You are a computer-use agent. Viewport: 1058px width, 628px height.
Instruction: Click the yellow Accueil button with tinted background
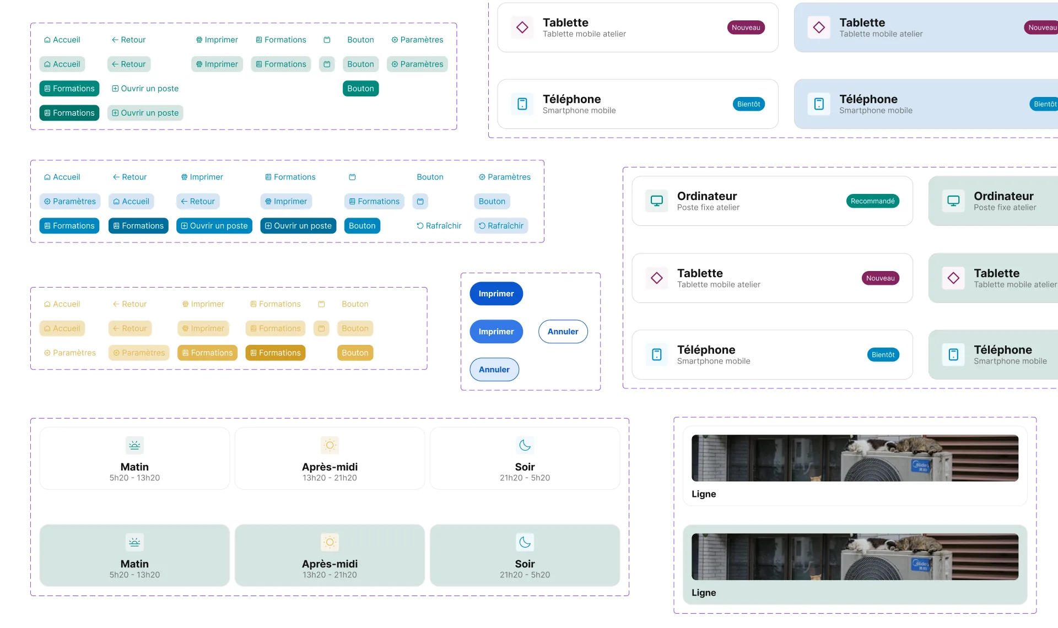pyautogui.click(x=62, y=328)
